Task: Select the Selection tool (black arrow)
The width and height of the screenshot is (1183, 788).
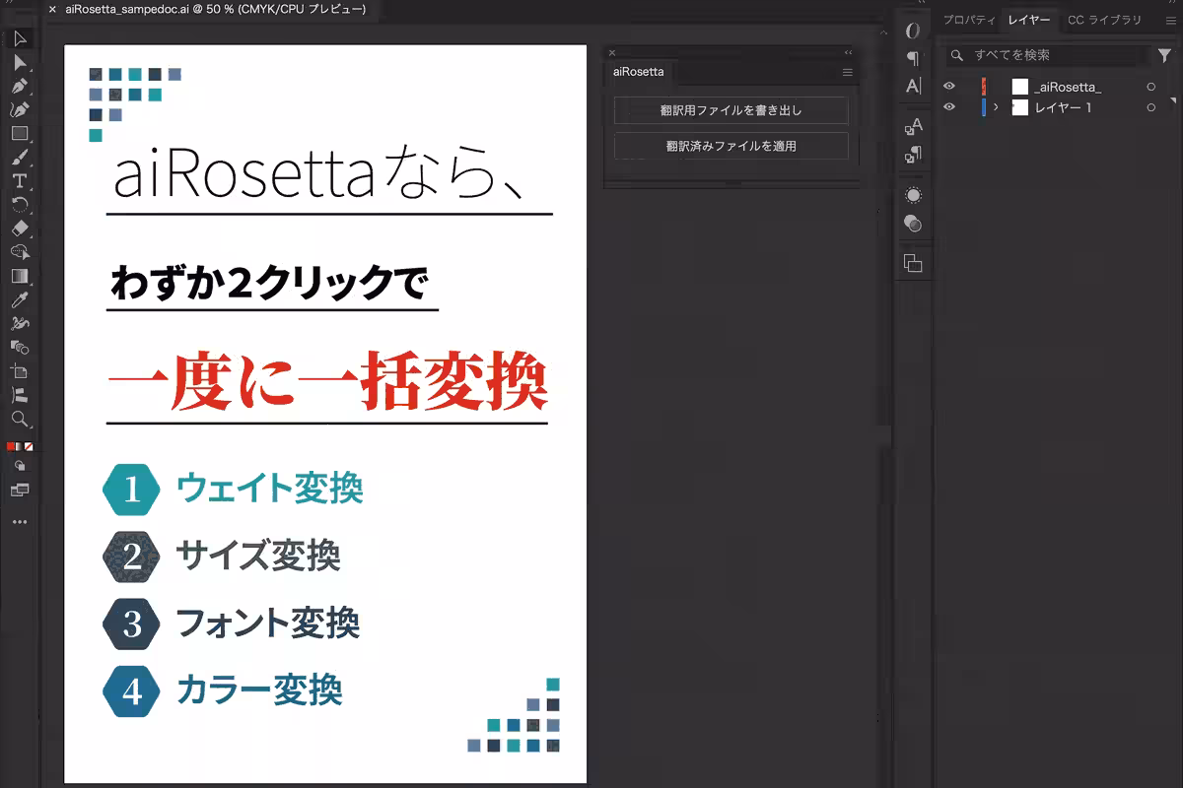Action: tap(20, 38)
